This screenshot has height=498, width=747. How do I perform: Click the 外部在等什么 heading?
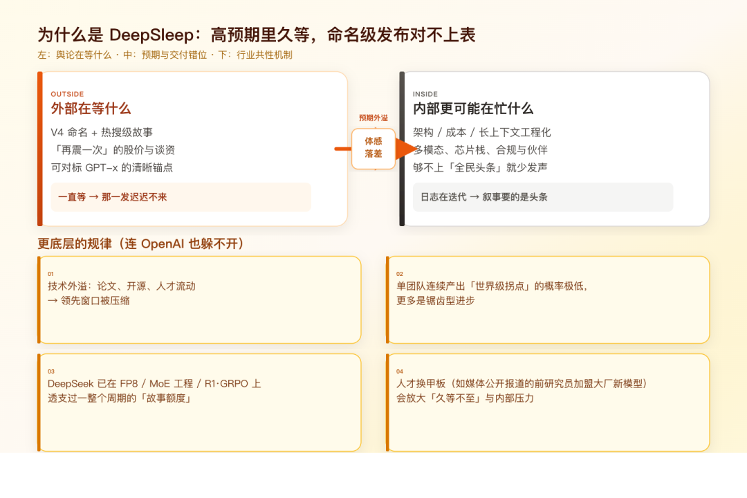point(91,109)
